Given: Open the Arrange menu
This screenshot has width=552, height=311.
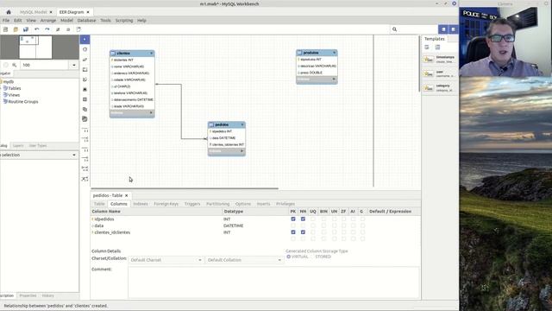Looking at the screenshot, I should [x=48, y=21].
